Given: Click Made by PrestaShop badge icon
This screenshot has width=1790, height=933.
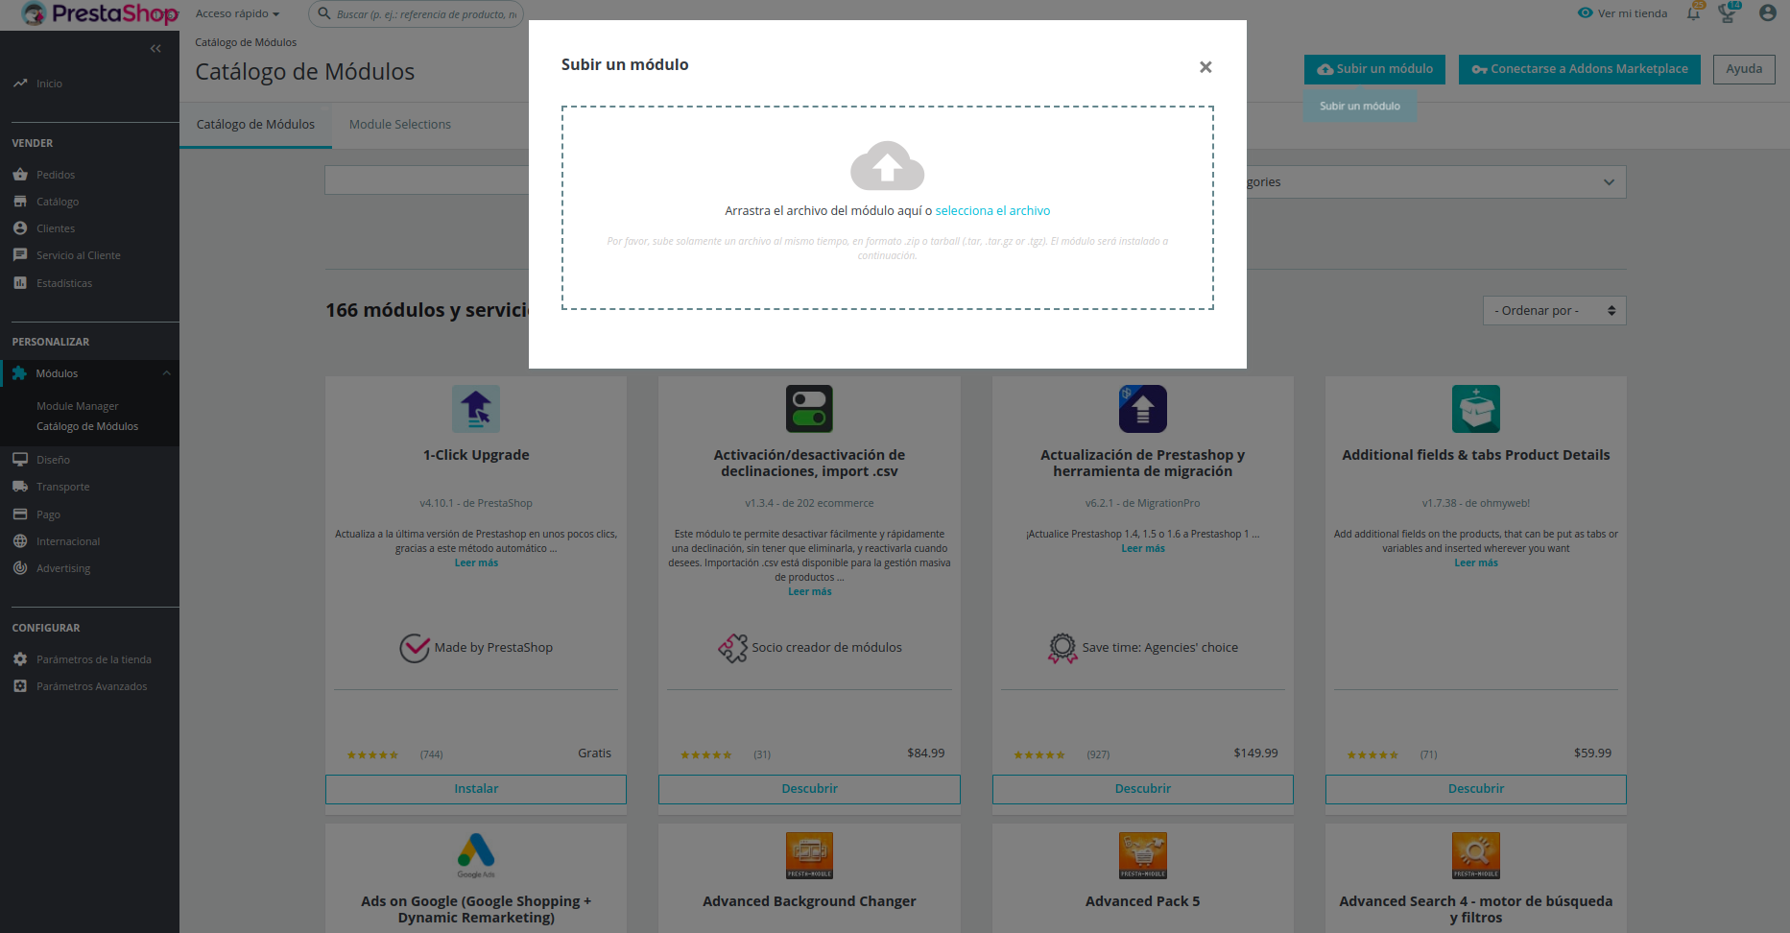Looking at the screenshot, I should 415,649.
